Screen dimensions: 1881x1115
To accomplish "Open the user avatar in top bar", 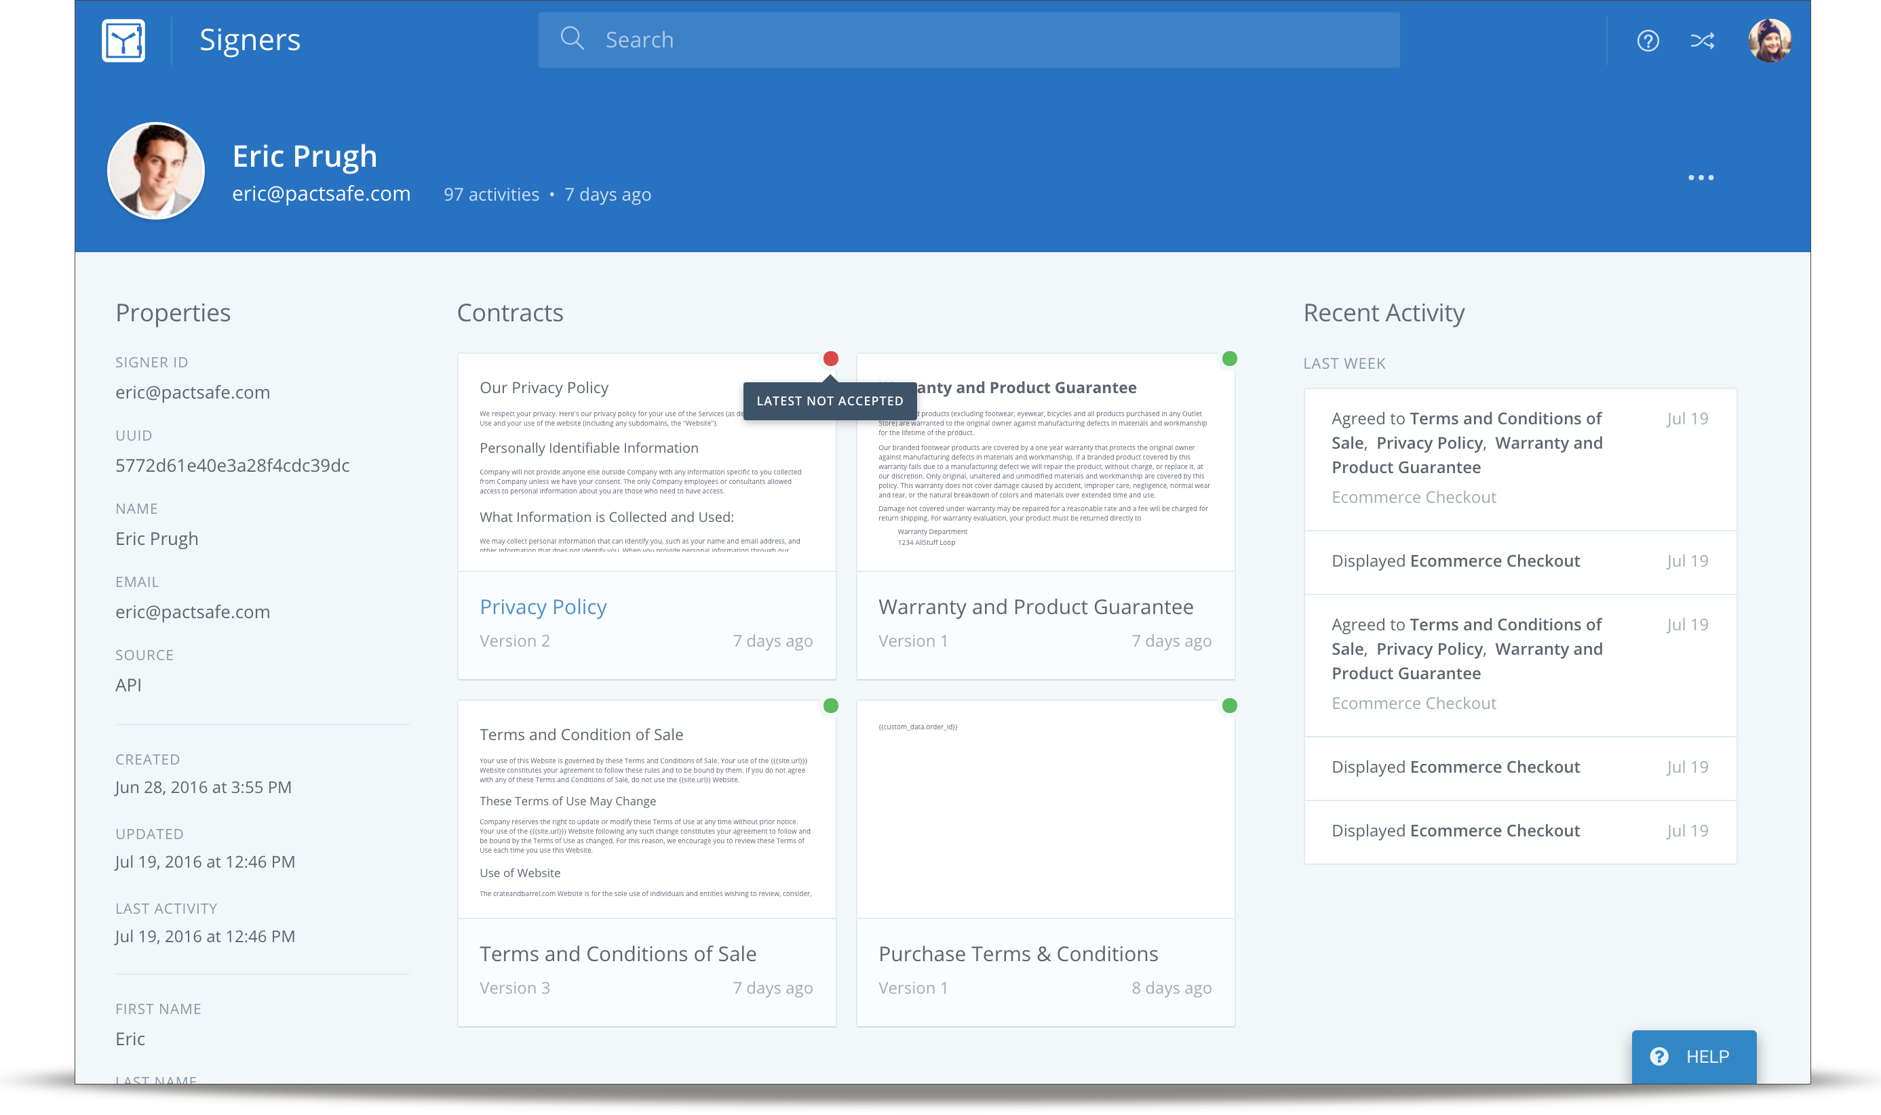I will click(1769, 41).
